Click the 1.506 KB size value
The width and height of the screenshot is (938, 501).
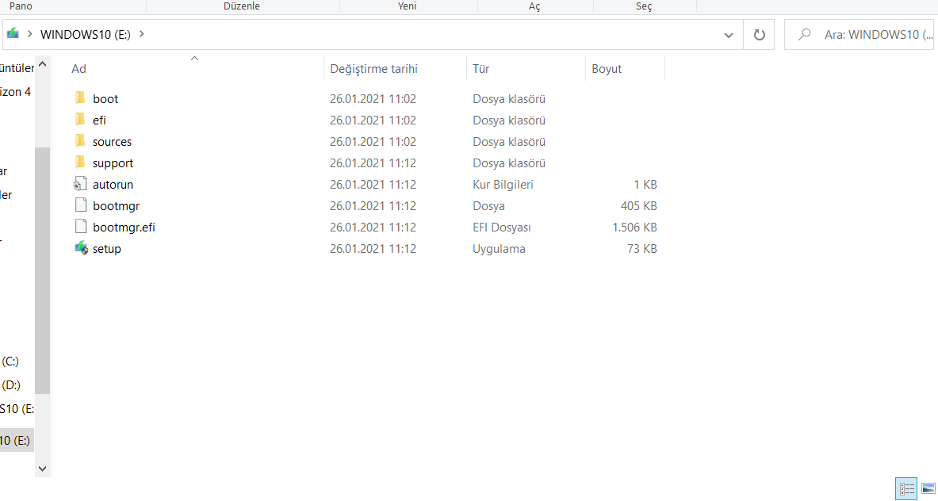(x=634, y=228)
